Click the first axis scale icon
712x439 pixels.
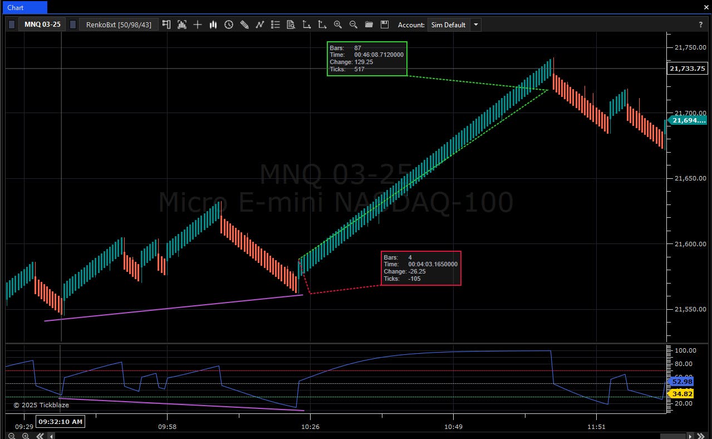(306, 25)
